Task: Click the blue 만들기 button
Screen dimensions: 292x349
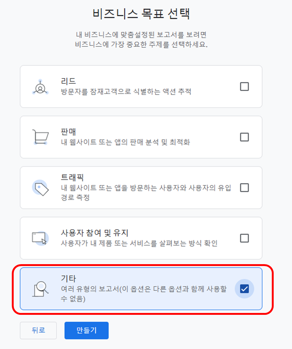Action: pyautogui.click(x=86, y=330)
